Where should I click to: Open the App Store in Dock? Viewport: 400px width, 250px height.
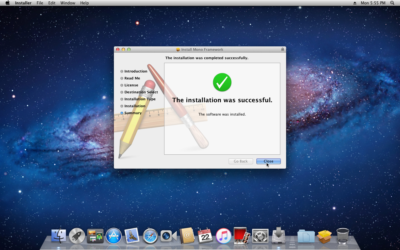coord(114,236)
